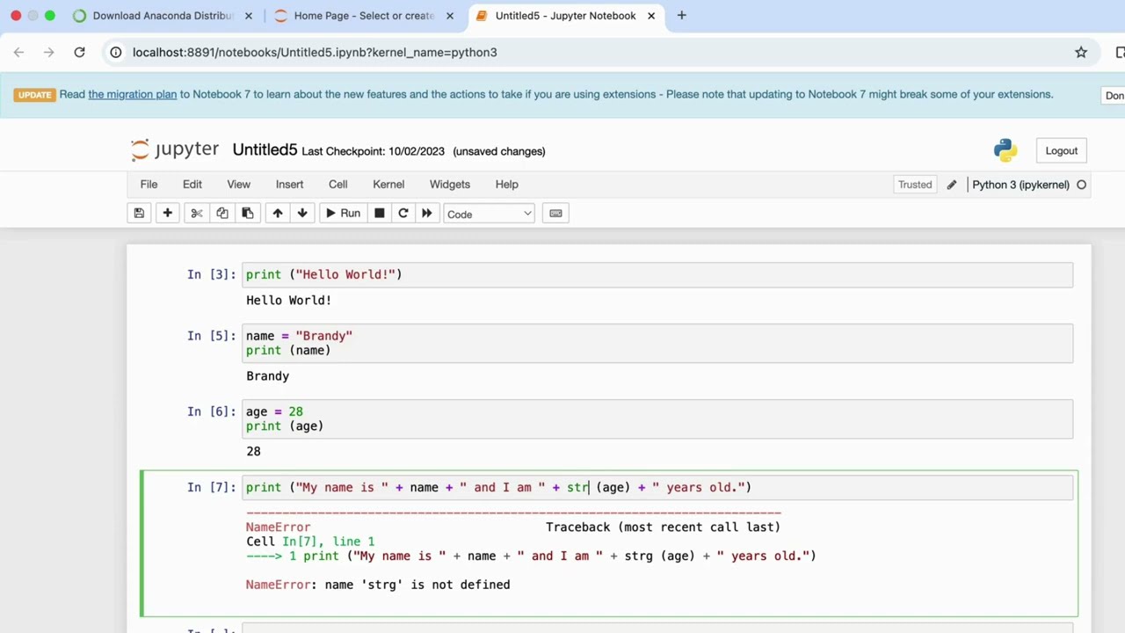Image resolution: width=1125 pixels, height=633 pixels.
Task: Restart the kernel icon
Action: (x=403, y=213)
